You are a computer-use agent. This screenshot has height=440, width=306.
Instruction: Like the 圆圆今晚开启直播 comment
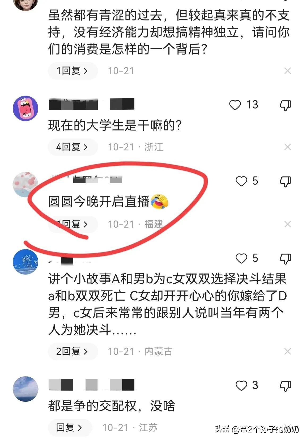click(x=241, y=181)
